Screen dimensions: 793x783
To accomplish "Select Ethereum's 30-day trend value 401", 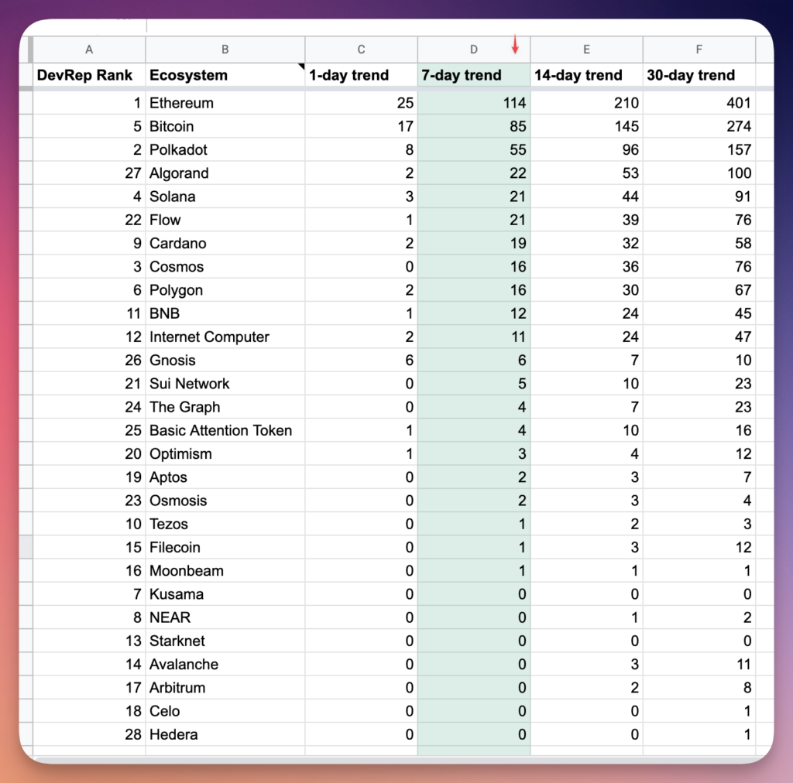I will 699,103.
